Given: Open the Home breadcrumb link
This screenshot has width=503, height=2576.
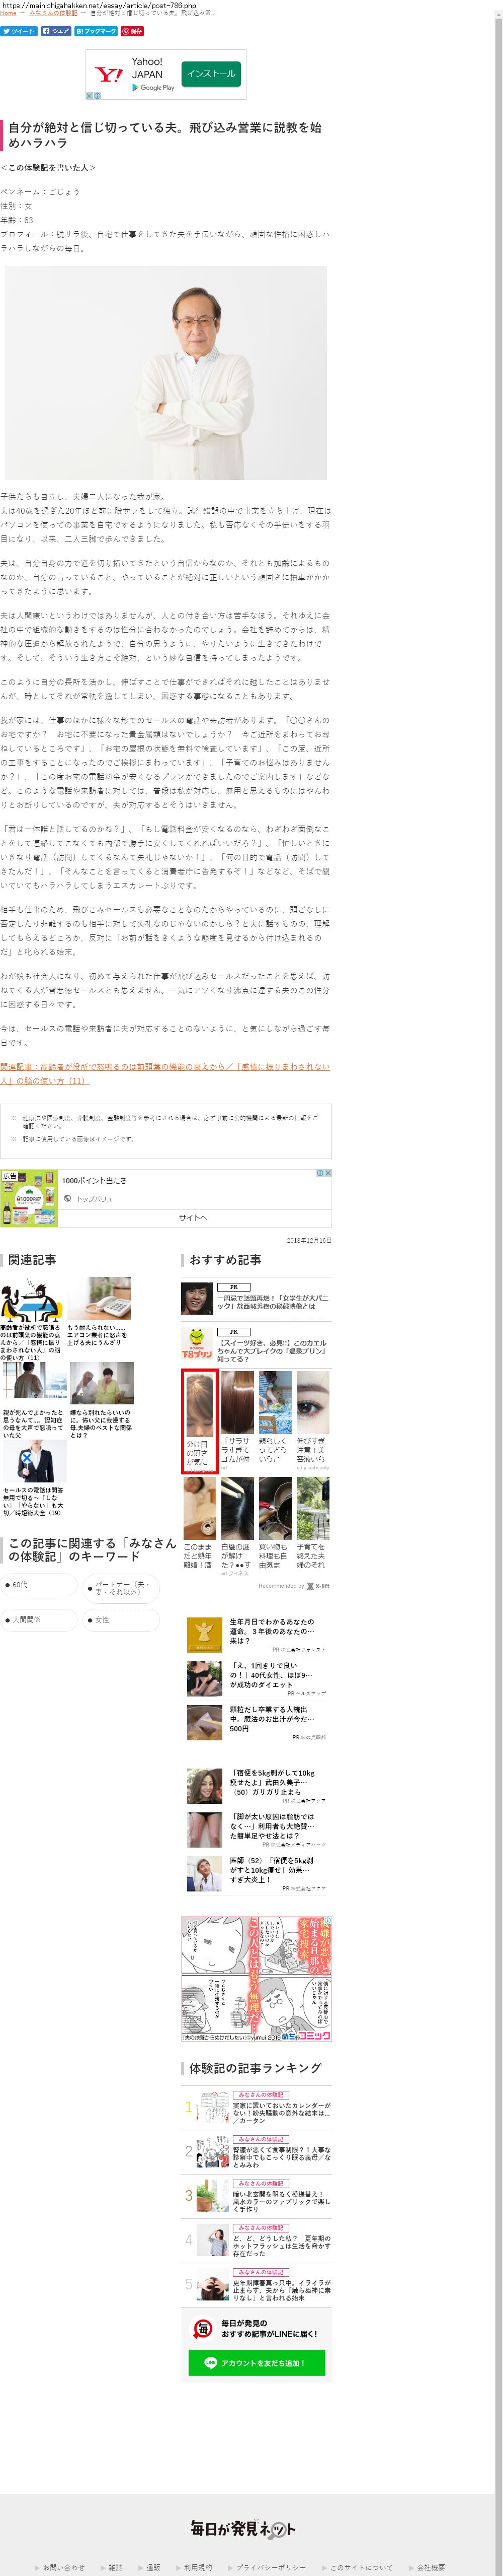Looking at the screenshot, I should tap(8, 13).
